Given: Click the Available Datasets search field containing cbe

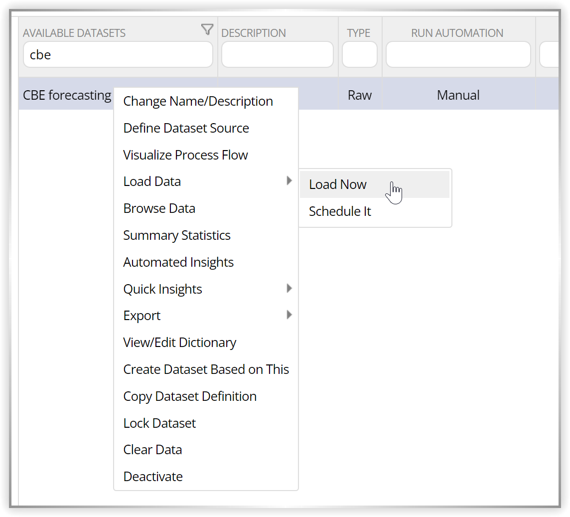Looking at the screenshot, I should pyautogui.click(x=118, y=54).
